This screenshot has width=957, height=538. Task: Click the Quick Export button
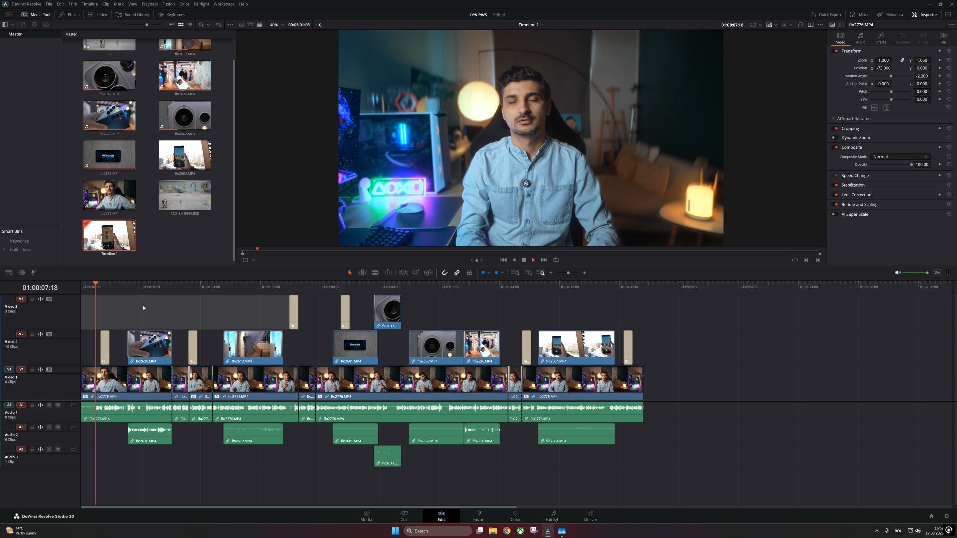coord(825,15)
